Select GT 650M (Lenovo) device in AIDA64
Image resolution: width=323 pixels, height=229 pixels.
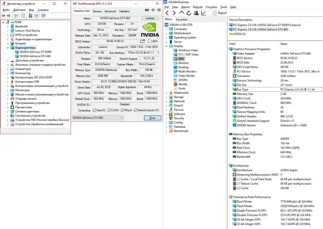point(266,25)
